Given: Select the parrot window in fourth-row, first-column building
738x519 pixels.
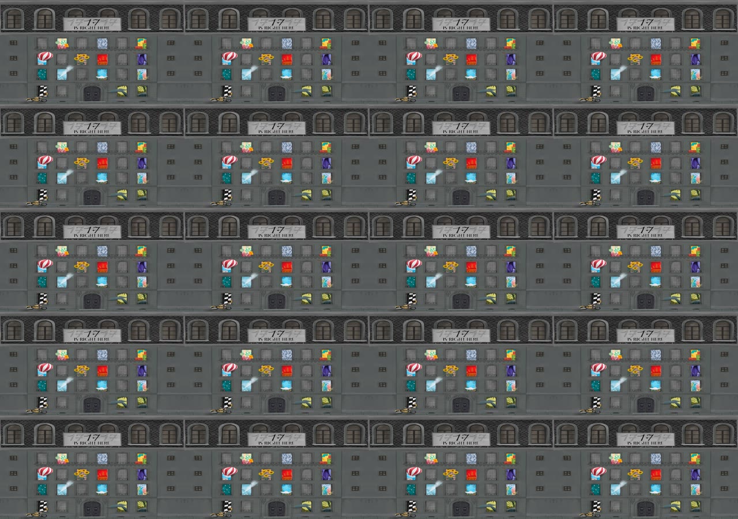Looking at the screenshot, I should pos(142,385).
